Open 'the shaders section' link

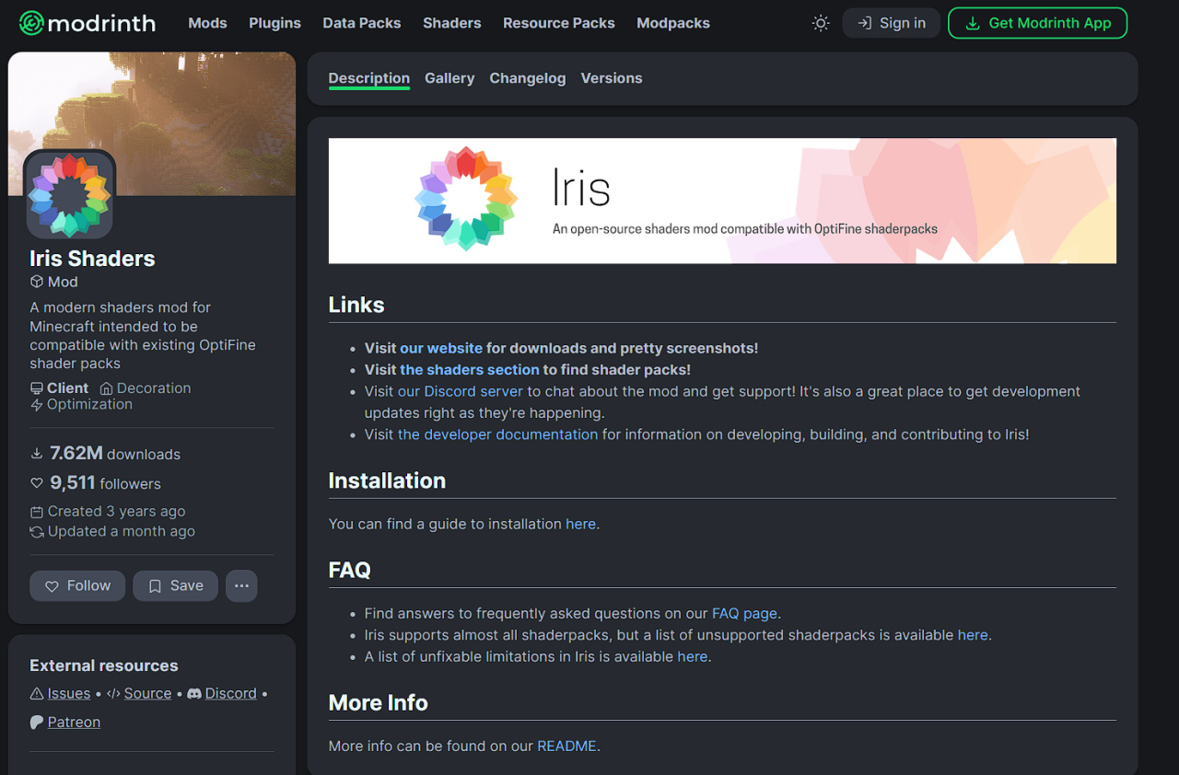(x=470, y=369)
